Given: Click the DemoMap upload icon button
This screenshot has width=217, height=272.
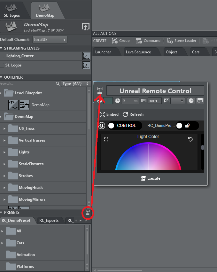Looking at the screenshot, I should [x=85, y=27].
